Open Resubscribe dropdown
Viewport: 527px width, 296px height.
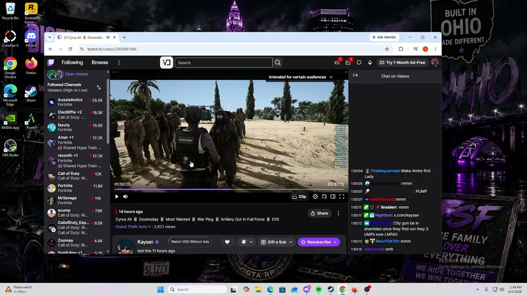click(x=335, y=242)
